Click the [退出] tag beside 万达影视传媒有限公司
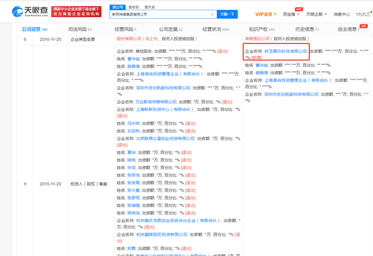This screenshot has width=373, height=256. (227, 102)
